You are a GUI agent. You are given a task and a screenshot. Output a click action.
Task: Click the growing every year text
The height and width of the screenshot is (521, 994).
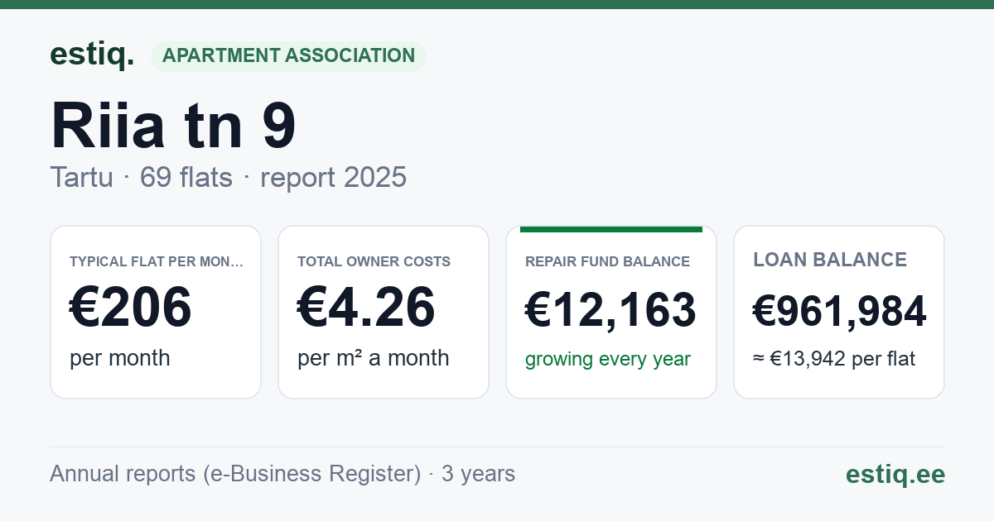[608, 360]
